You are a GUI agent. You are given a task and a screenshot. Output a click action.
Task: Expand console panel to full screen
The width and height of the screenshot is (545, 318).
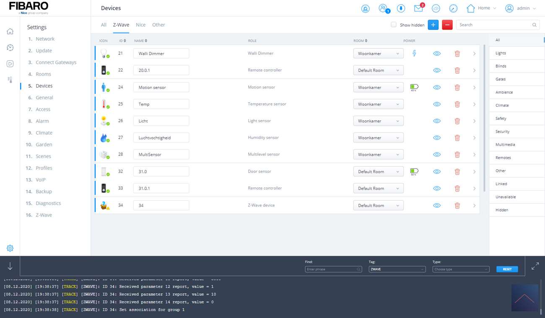point(535,266)
